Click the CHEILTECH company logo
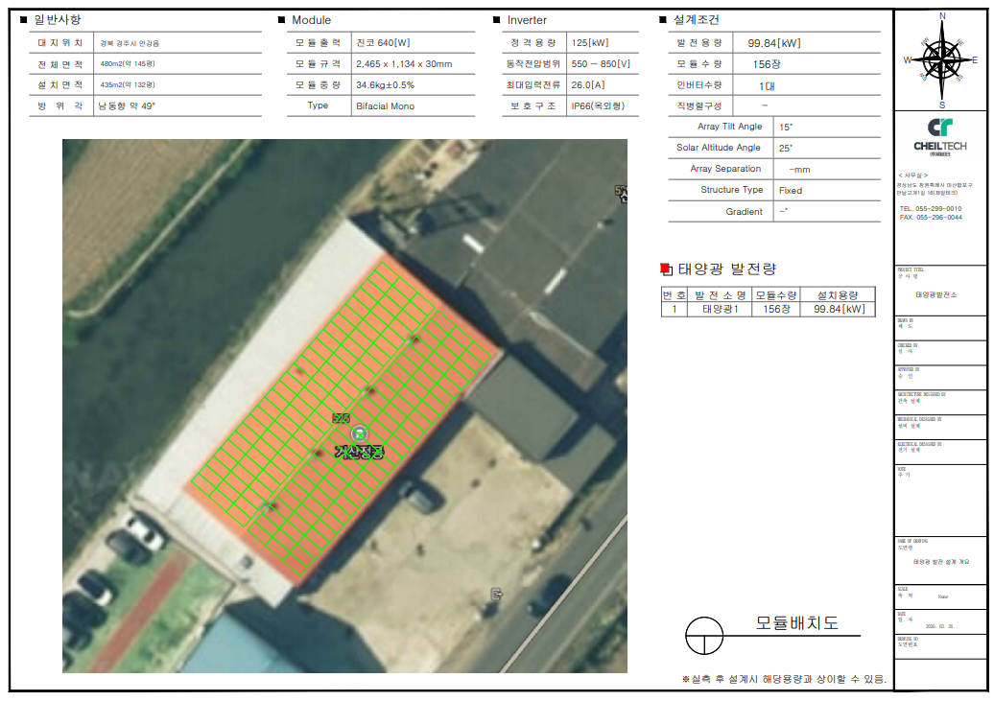 [x=940, y=135]
